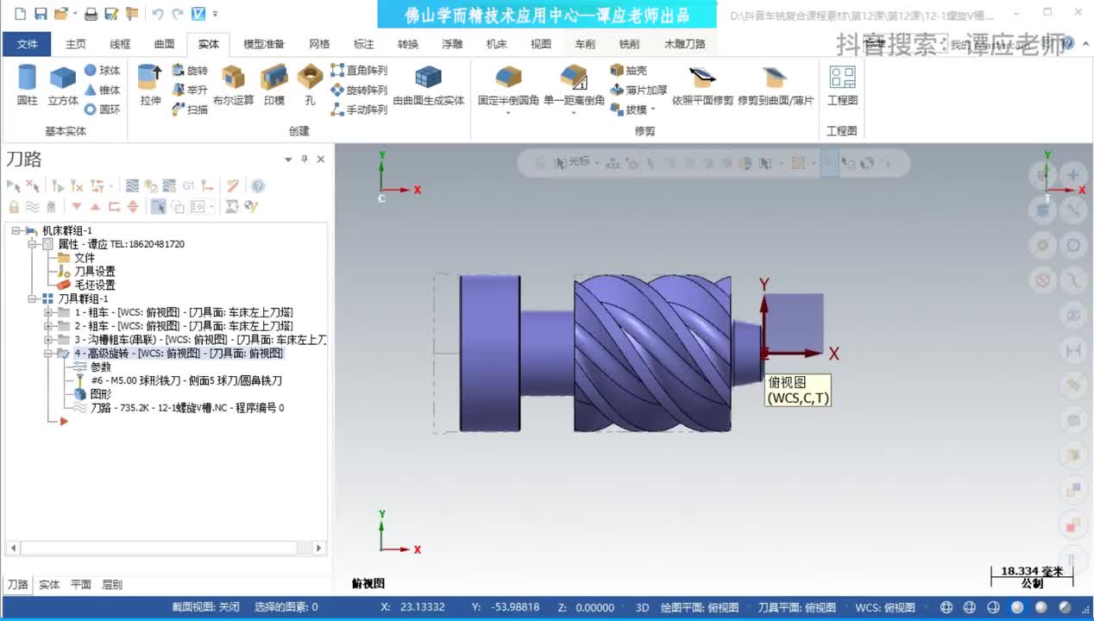The width and height of the screenshot is (1094, 621).
Task: Click 修剪到曲面/薄片 trim to surface
Action: [775, 85]
